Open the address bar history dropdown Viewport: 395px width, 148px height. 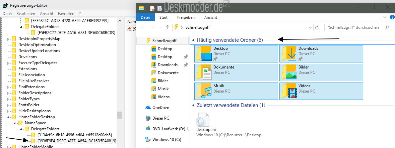point(311,27)
